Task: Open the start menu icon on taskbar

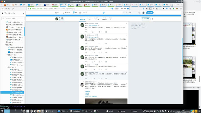Action: (2, 111)
